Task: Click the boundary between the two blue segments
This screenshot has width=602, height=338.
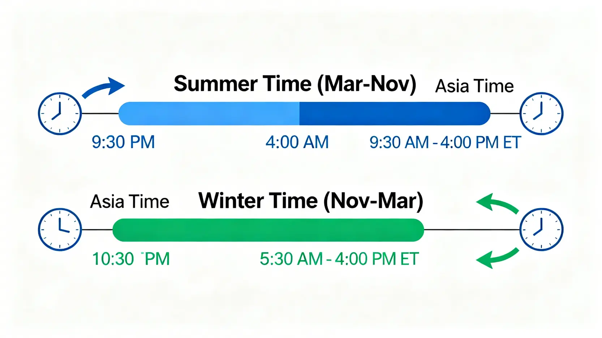Action: (299, 114)
